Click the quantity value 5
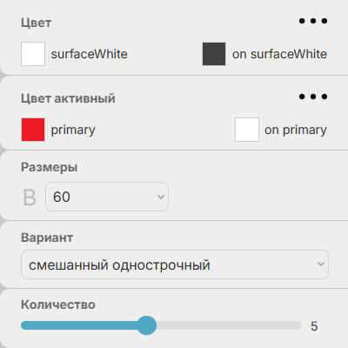 [x=314, y=326]
